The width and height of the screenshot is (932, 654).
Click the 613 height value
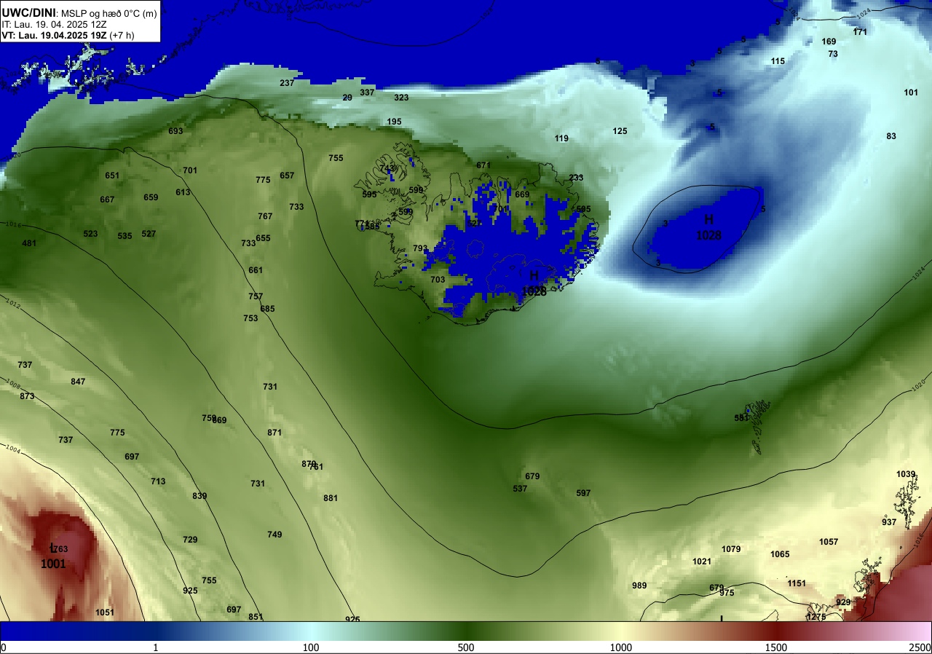click(183, 192)
